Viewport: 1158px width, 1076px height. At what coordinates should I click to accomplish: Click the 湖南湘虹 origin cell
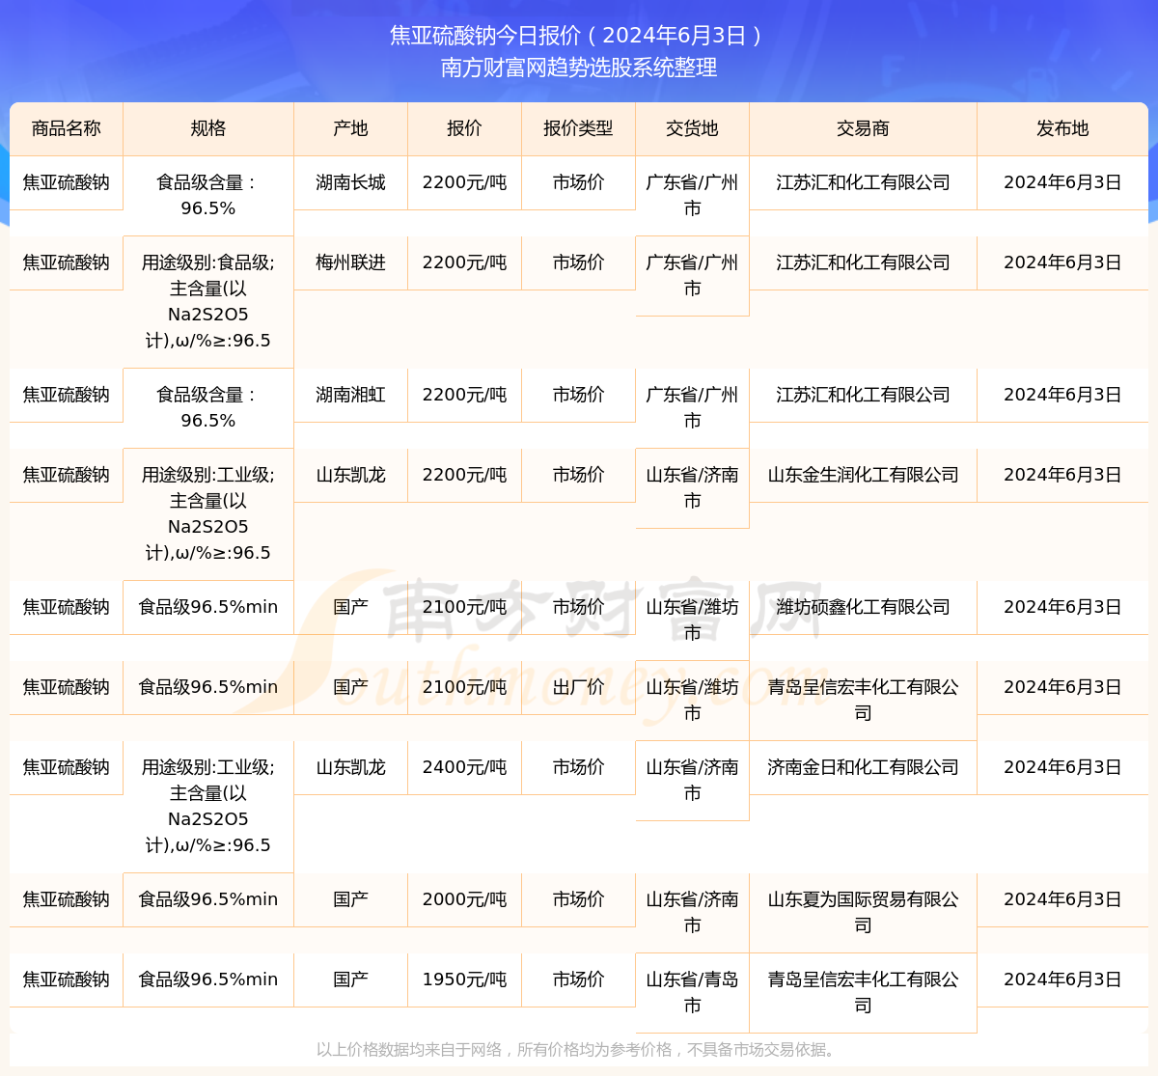pyautogui.click(x=350, y=395)
